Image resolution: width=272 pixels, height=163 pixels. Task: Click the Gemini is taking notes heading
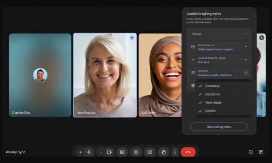point(204,14)
